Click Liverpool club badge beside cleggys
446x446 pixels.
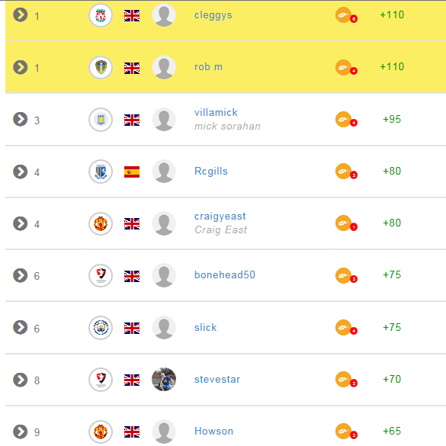click(101, 15)
